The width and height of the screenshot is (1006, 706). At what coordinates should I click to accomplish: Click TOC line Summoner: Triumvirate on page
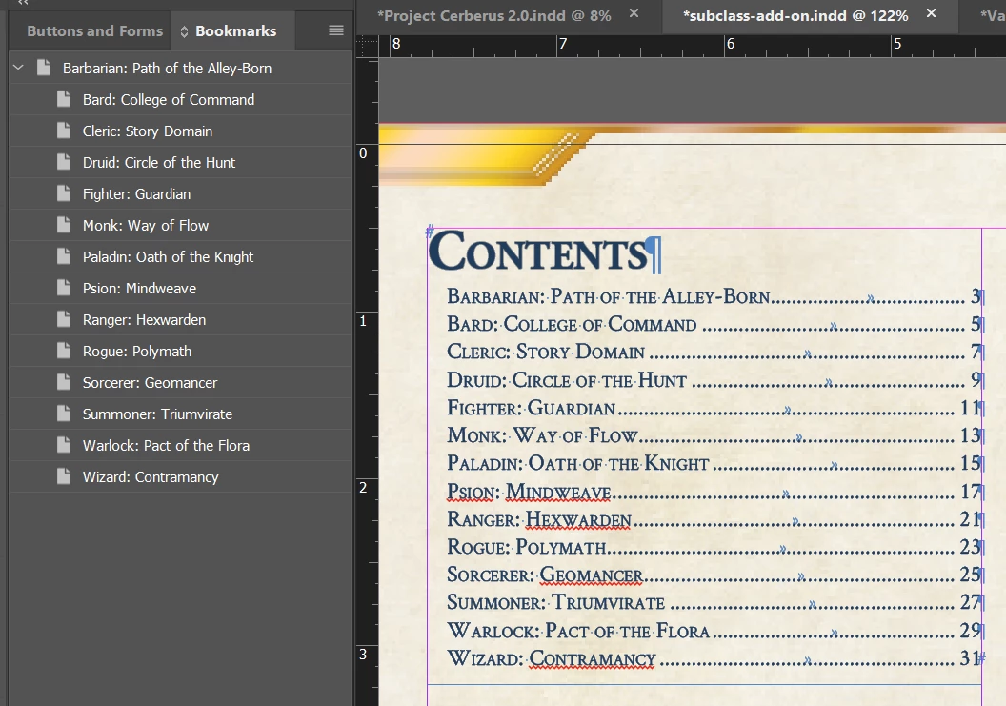pyautogui.click(x=714, y=602)
